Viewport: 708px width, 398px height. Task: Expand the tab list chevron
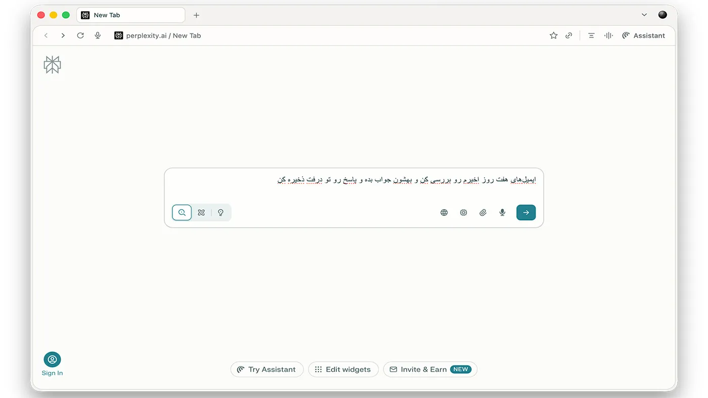coord(644,15)
